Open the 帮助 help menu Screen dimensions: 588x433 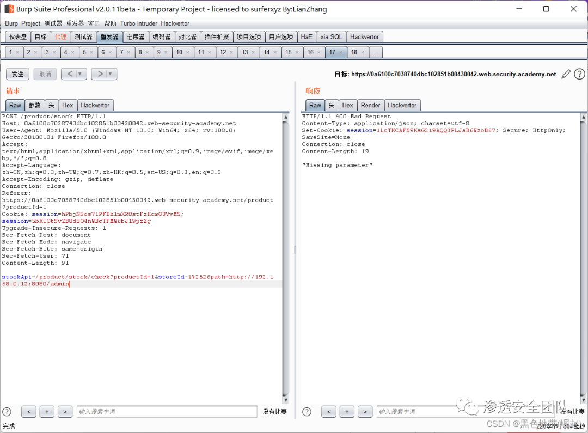[110, 23]
